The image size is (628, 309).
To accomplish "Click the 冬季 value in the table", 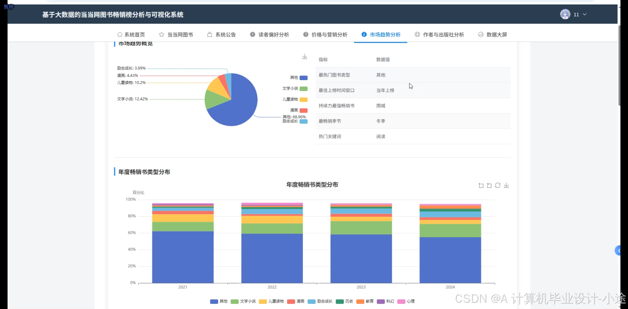I will [x=381, y=121].
